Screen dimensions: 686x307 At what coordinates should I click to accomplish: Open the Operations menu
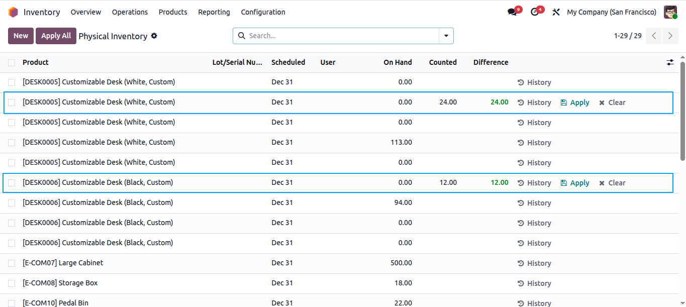130,12
